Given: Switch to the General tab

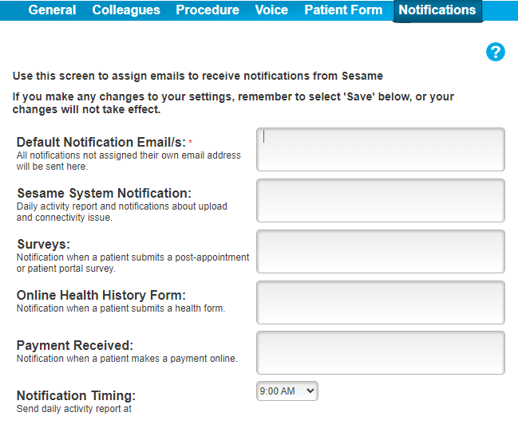Looking at the screenshot, I should point(52,10).
